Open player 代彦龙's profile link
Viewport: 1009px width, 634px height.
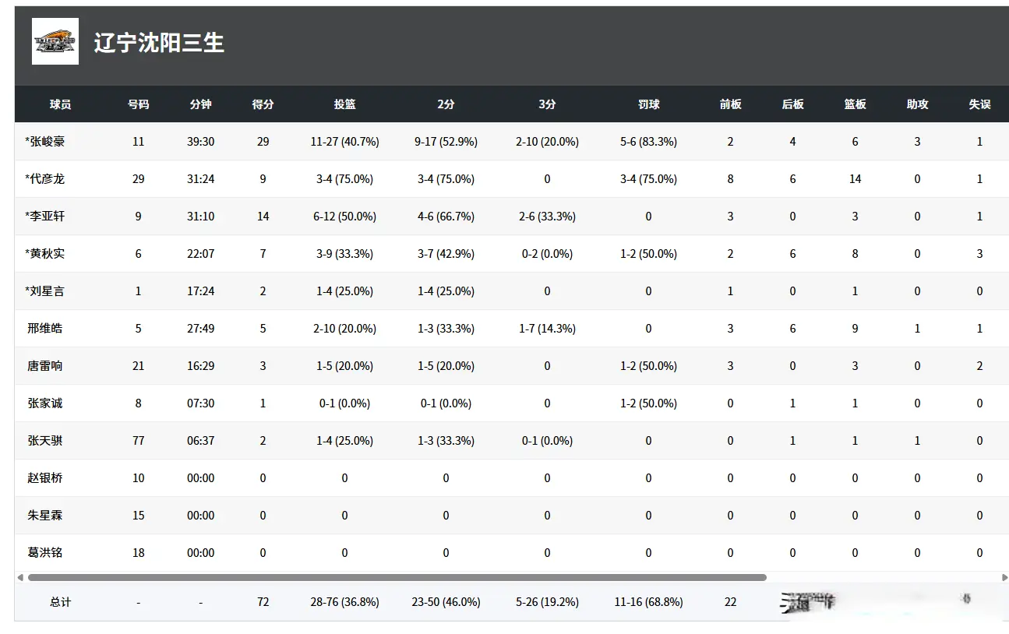(x=47, y=179)
